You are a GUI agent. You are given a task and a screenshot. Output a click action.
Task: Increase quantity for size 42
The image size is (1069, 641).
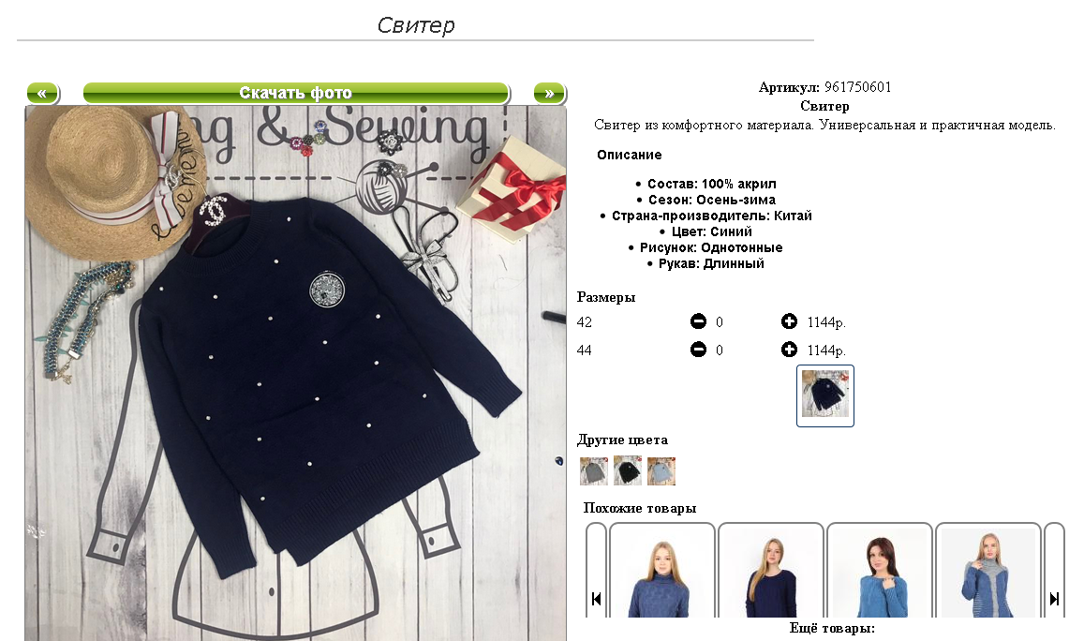[x=789, y=321]
